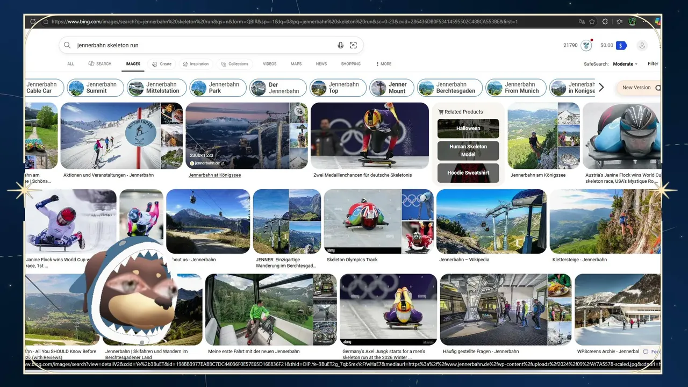Open the Jennerbahn – Wikipedia image
Image resolution: width=688 pixels, height=387 pixels.
(x=491, y=221)
